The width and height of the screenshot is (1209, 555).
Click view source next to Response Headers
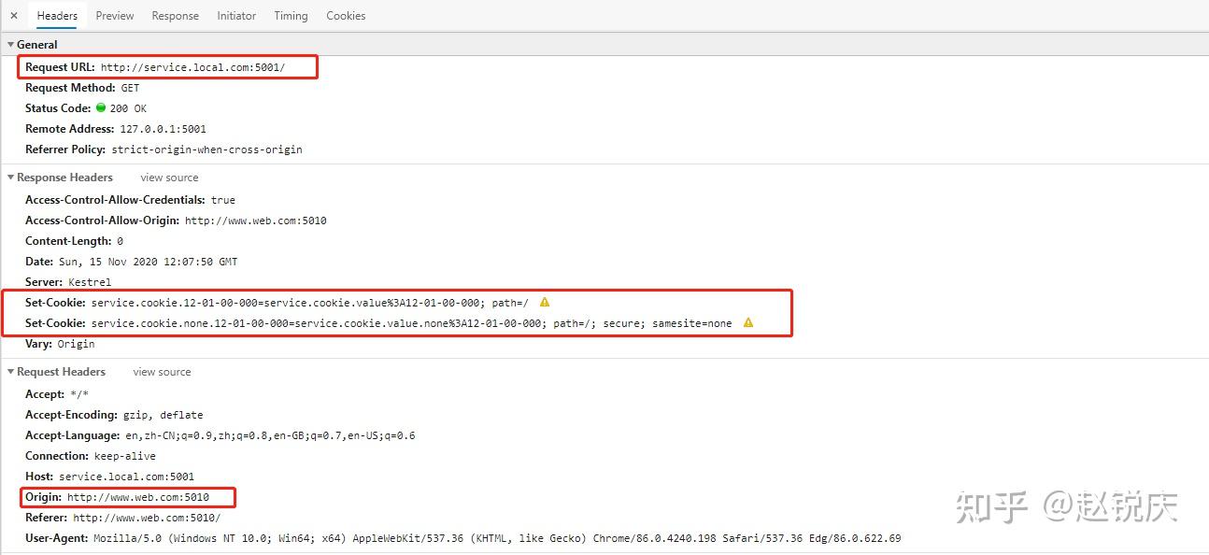coord(168,177)
